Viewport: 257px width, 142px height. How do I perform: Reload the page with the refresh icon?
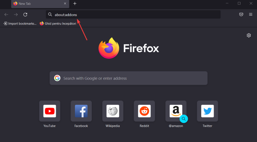pyautogui.click(x=25, y=15)
